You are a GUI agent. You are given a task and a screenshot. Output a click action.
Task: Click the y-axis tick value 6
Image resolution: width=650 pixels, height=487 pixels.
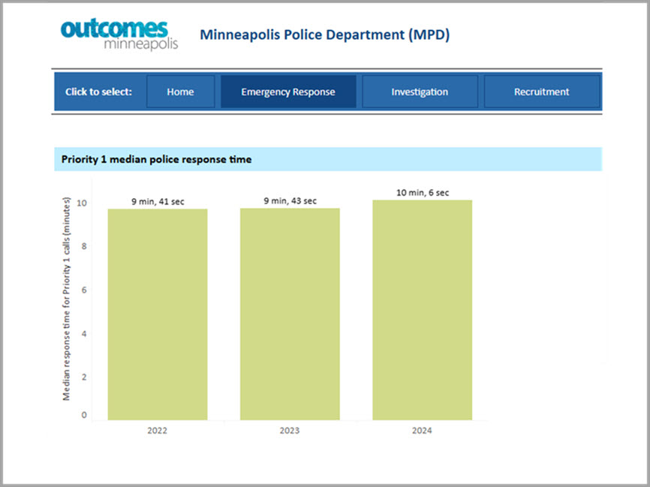[84, 290]
